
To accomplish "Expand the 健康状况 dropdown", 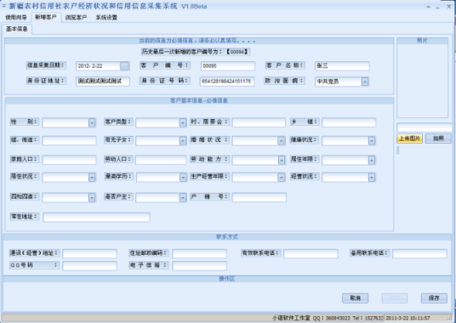I will pyautogui.click(x=372, y=141).
